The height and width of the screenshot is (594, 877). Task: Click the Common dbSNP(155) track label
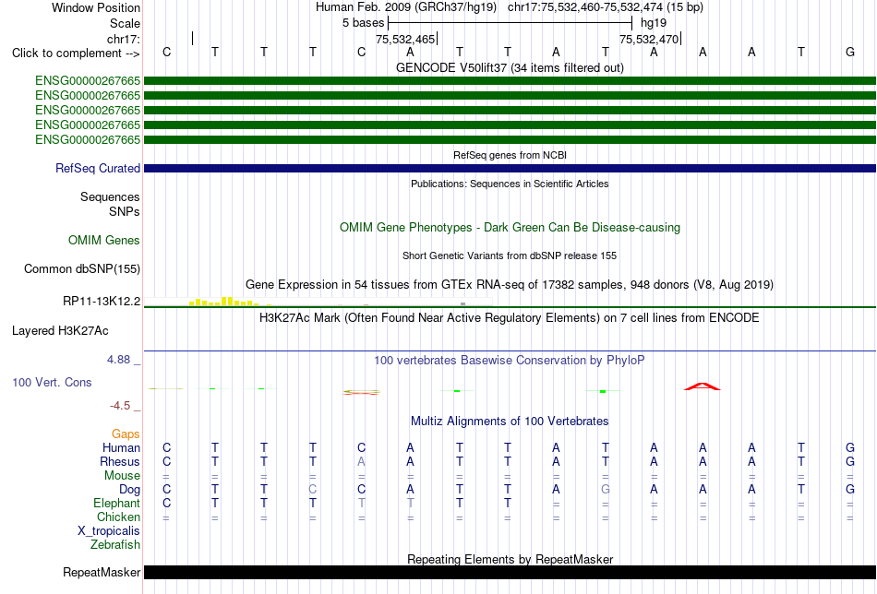pyautogui.click(x=82, y=268)
